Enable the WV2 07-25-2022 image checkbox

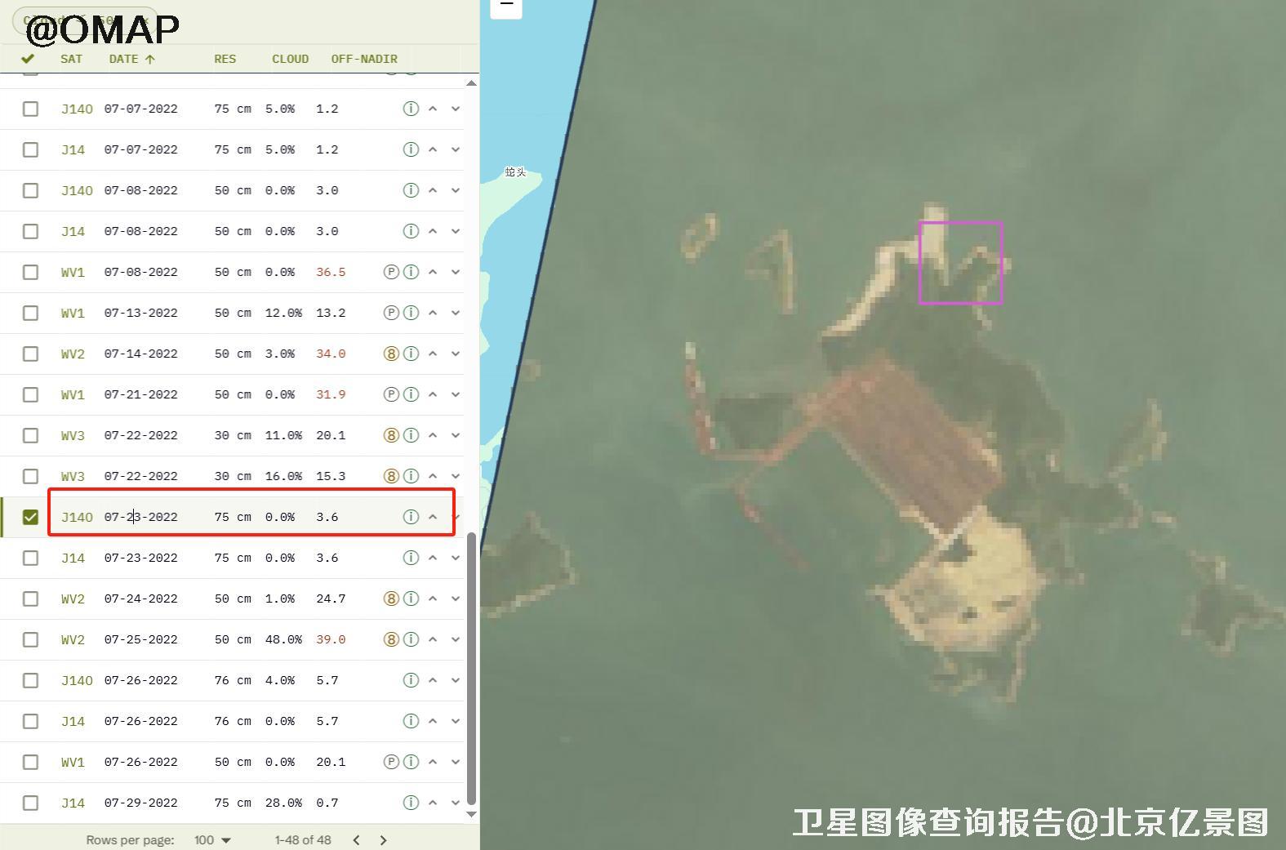coord(30,639)
